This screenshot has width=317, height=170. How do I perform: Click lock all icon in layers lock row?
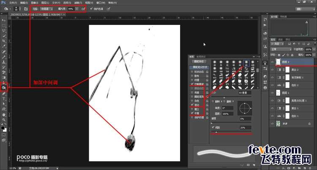pyautogui.click(x=292, y=55)
